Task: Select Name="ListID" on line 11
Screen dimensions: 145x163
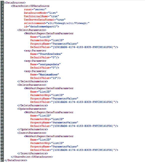Action: (x=41, y=37)
